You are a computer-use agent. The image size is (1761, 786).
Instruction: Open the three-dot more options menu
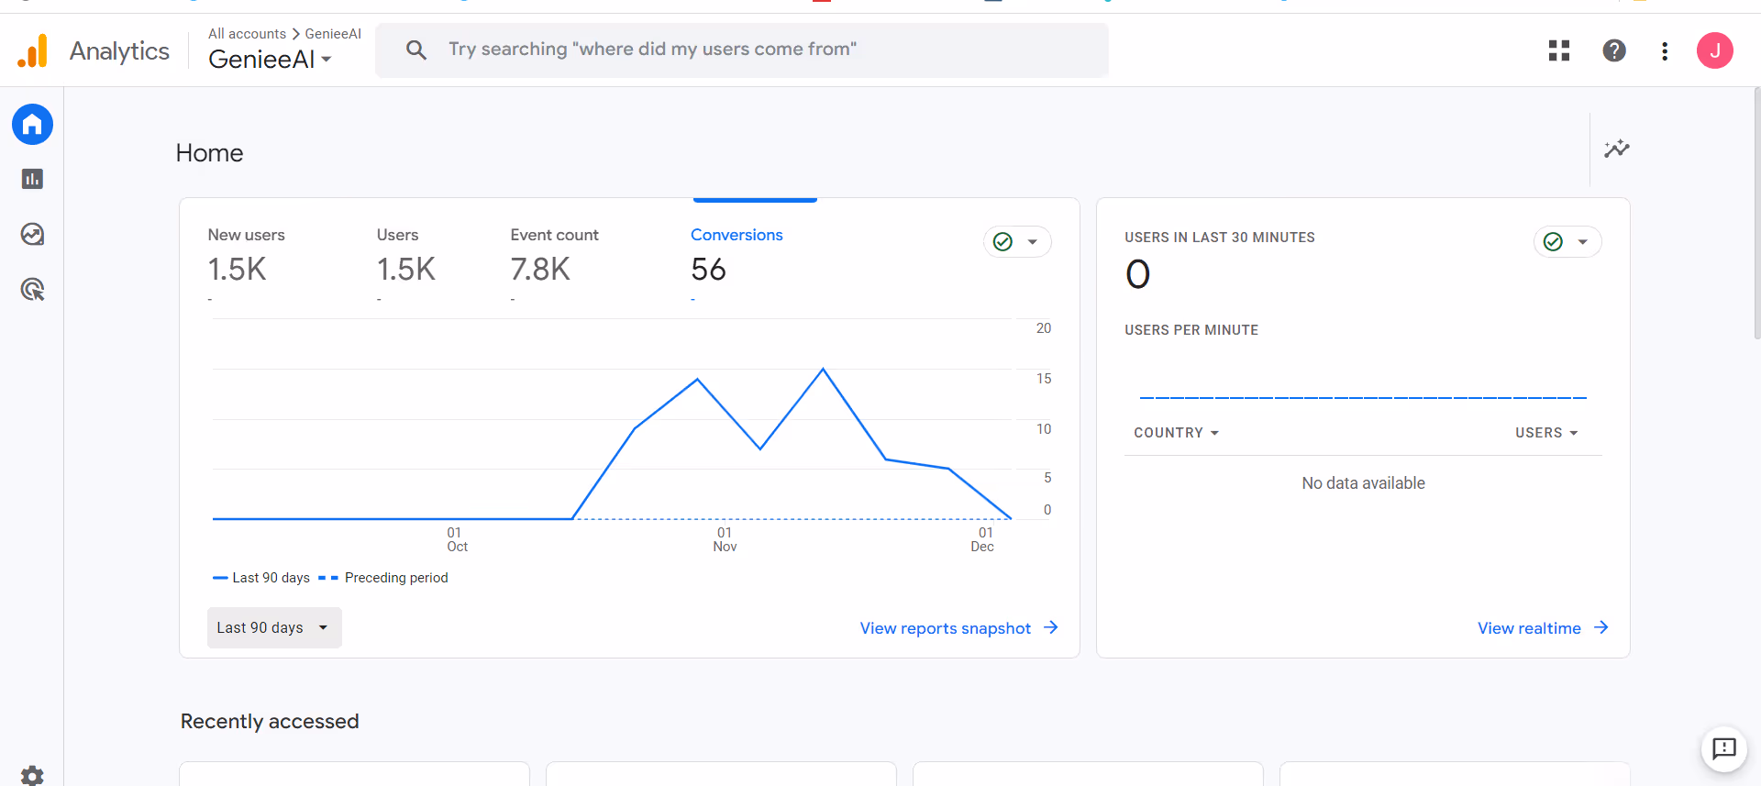click(1665, 50)
